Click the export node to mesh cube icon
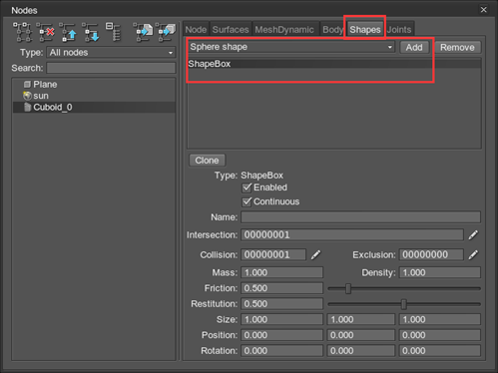498x373 pixels. [x=166, y=32]
